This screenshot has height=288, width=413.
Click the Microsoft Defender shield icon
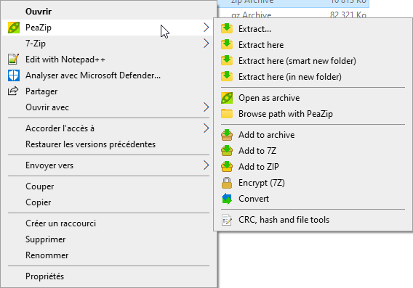pyautogui.click(x=14, y=75)
